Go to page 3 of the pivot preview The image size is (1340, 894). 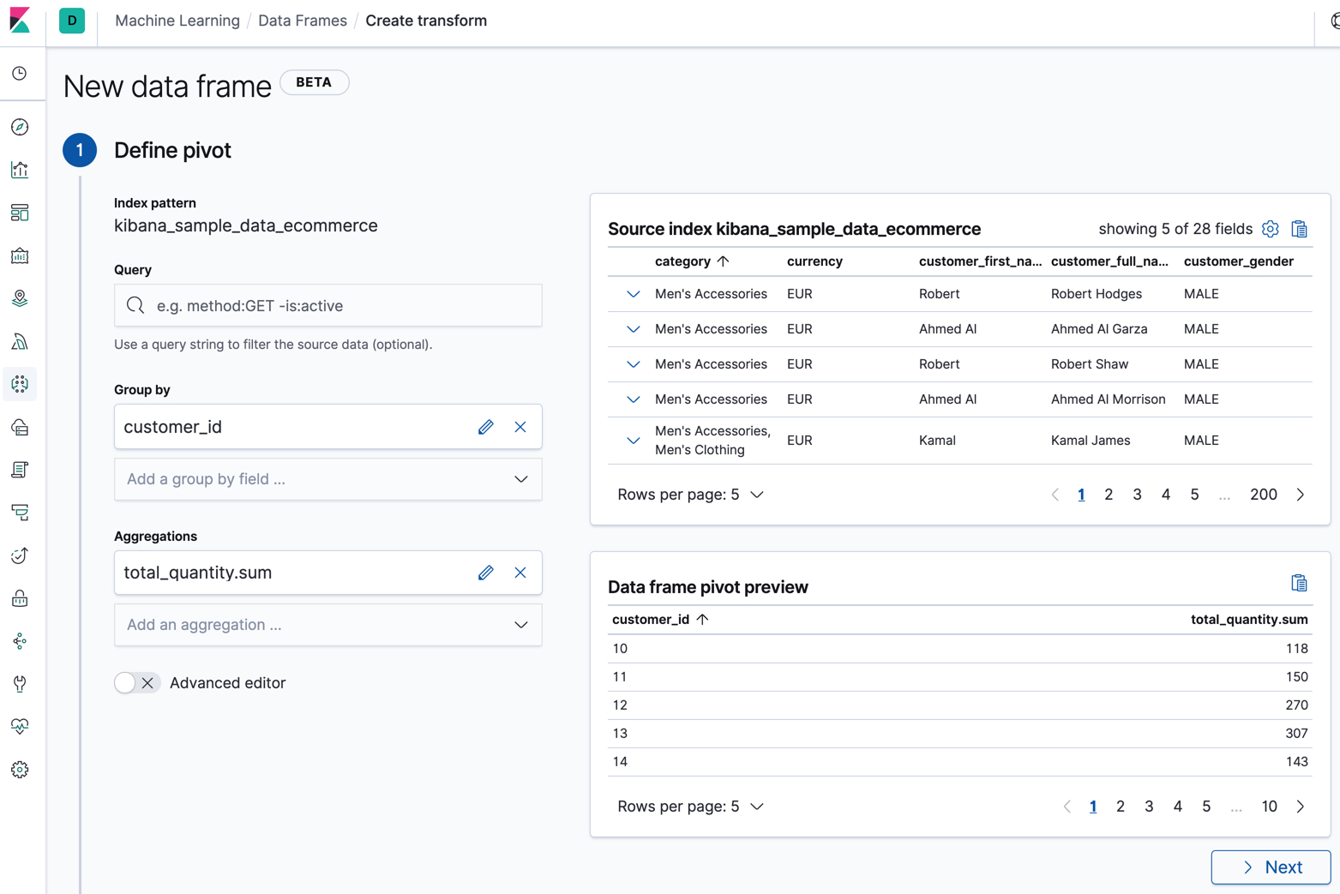(x=1149, y=806)
